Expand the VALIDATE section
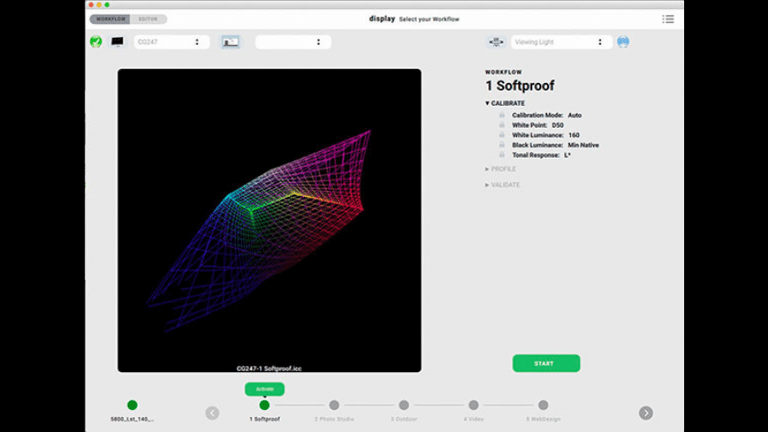Screen dimensions: 768x432 pos(502,185)
